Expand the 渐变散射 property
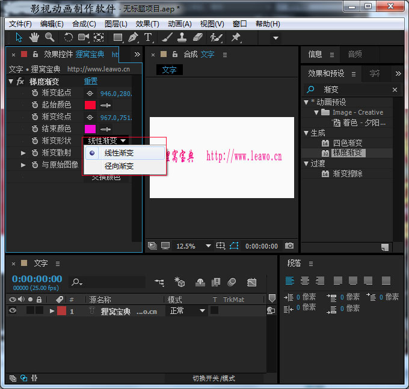Screen dimensions: 409x389 pos(23,153)
